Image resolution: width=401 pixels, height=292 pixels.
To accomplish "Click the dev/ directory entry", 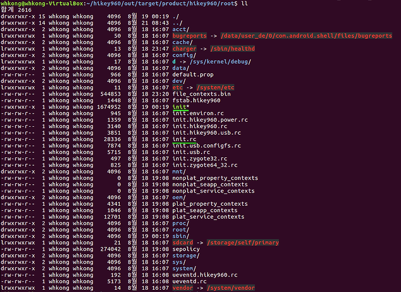I will tap(179, 81).
